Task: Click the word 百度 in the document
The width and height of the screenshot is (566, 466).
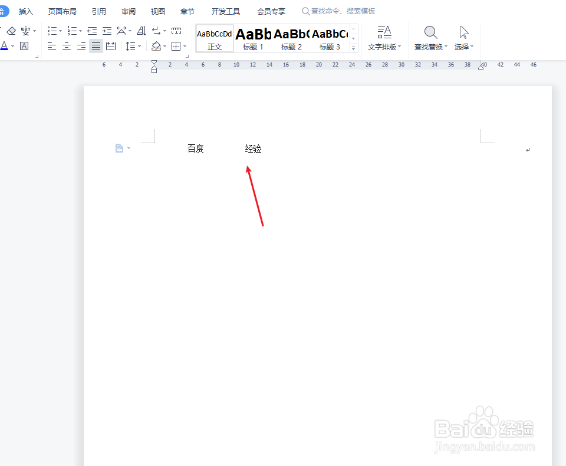Action: click(196, 148)
